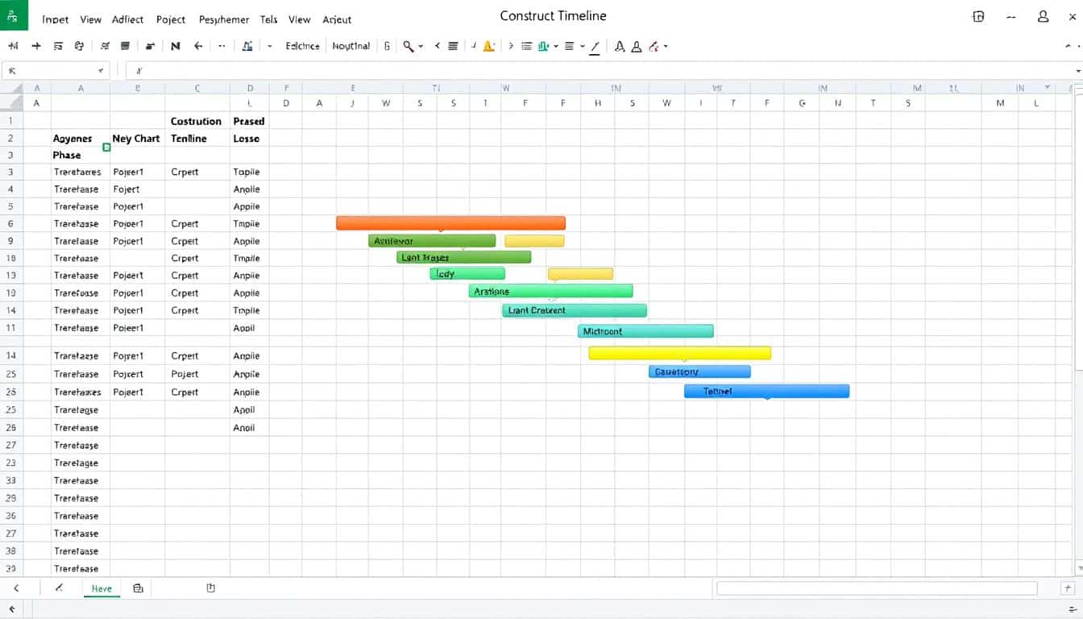Click the back arrow in status bar
The height and width of the screenshot is (619, 1083).
point(12,609)
